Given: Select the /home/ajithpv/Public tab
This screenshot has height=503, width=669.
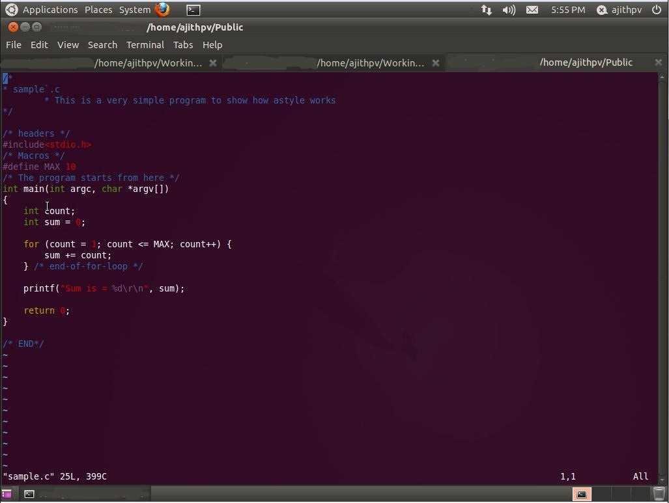Looking at the screenshot, I should click(x=585, y=62).
